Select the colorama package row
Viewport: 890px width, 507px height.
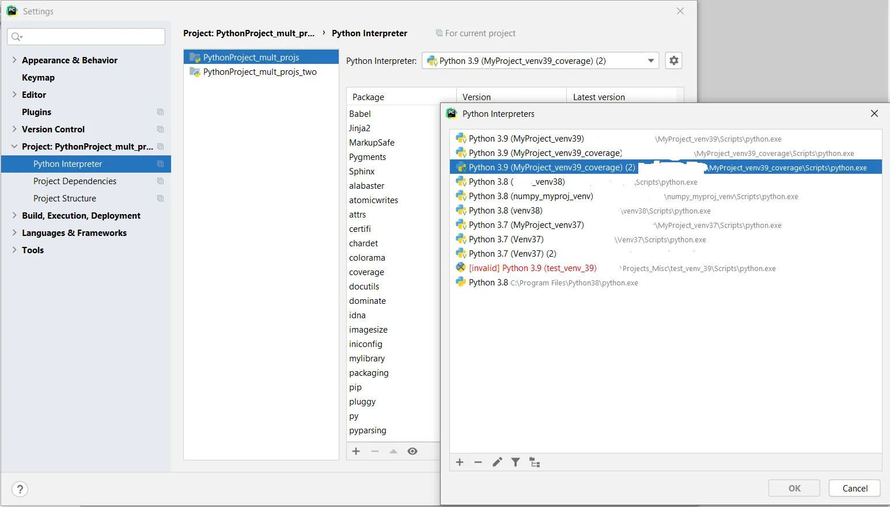tap(394, 258)
